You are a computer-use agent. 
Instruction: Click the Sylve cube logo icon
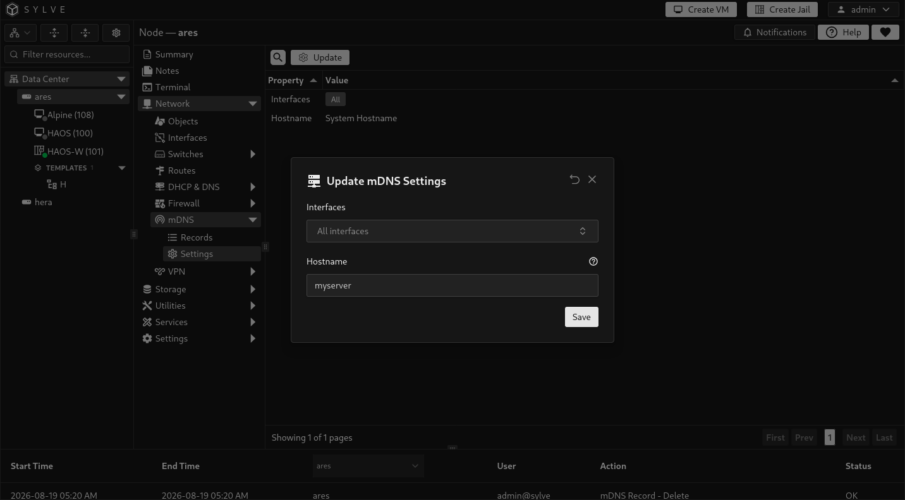[x=12, y=9]
